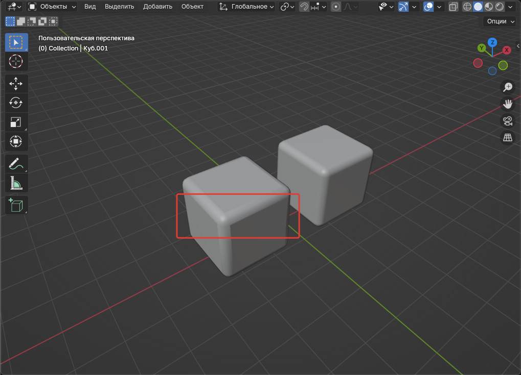Click 'Пользовательская перспектива' view label

coord(86,38)
